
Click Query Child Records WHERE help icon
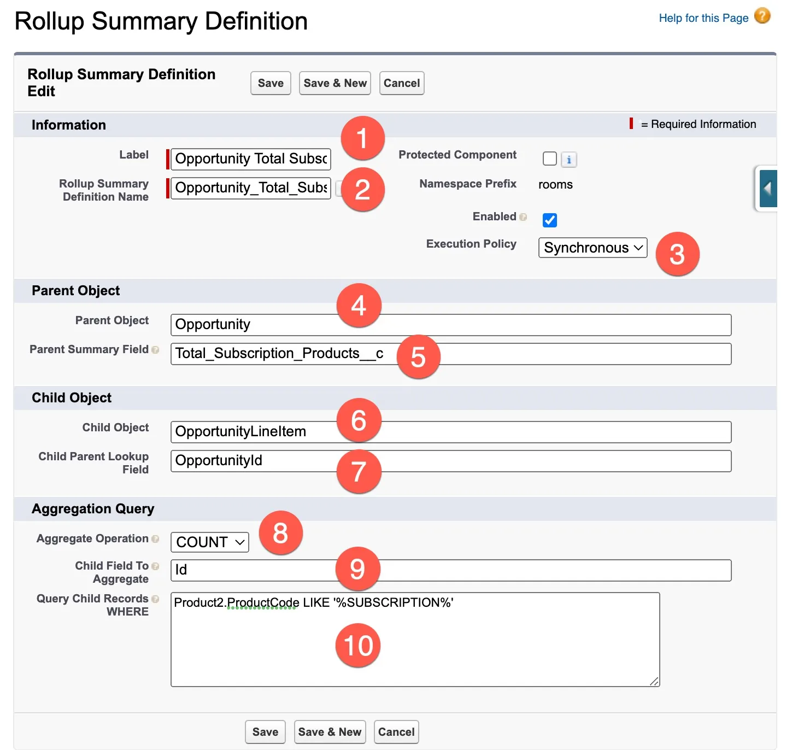click(x=155, y=599)
